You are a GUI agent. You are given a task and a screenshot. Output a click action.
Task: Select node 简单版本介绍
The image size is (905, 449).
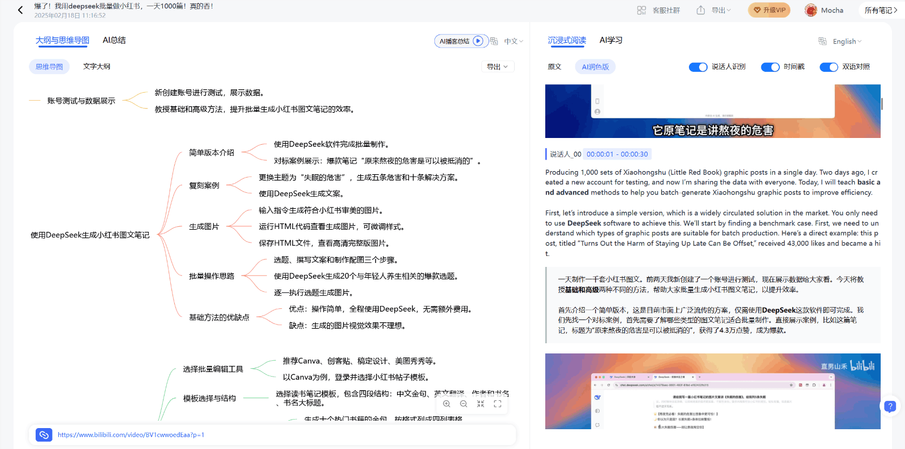[x=212, y=153]
